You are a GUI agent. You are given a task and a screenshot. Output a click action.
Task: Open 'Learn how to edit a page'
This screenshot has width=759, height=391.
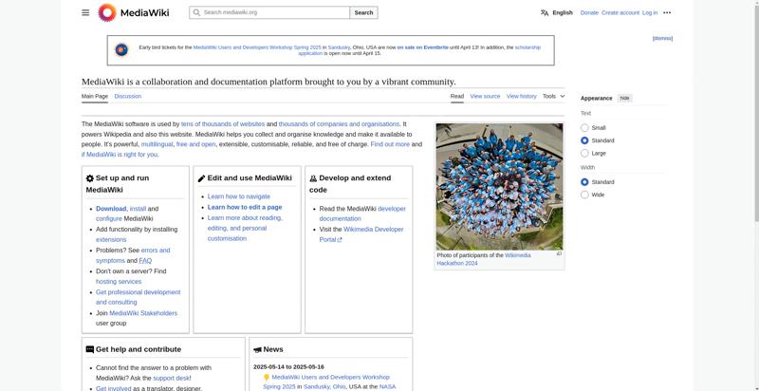(x=245, y=207)
